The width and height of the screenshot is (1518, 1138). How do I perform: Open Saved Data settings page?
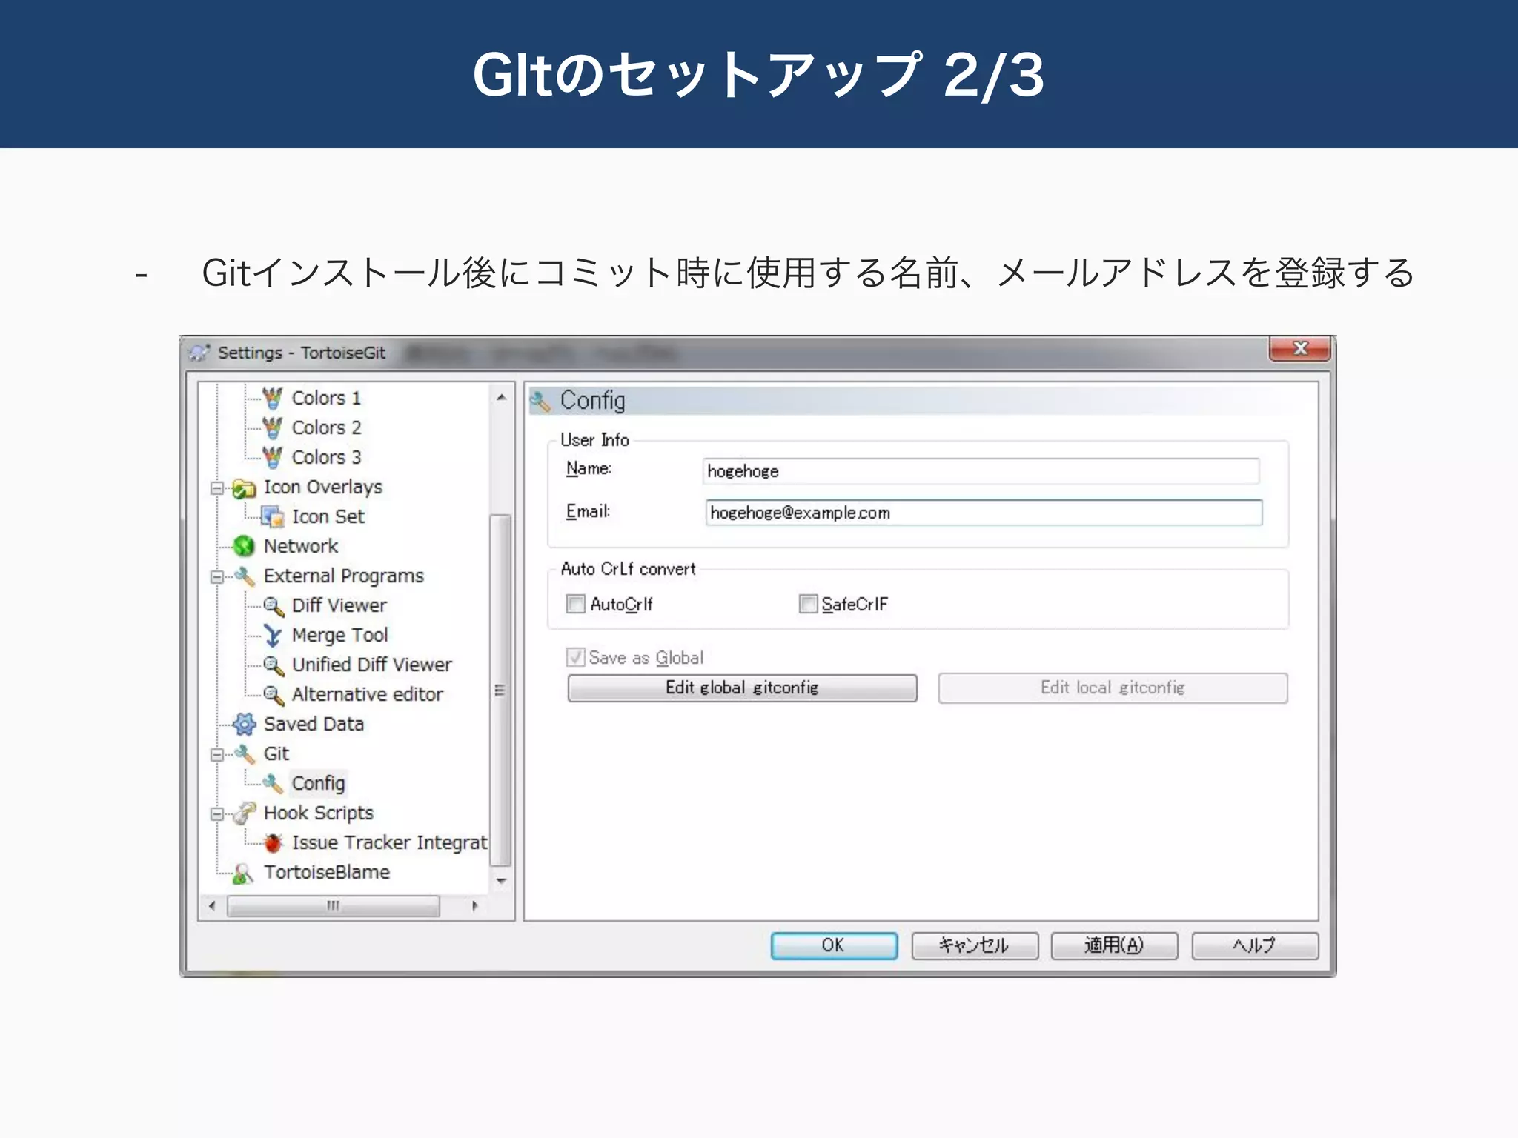point(314,724)
